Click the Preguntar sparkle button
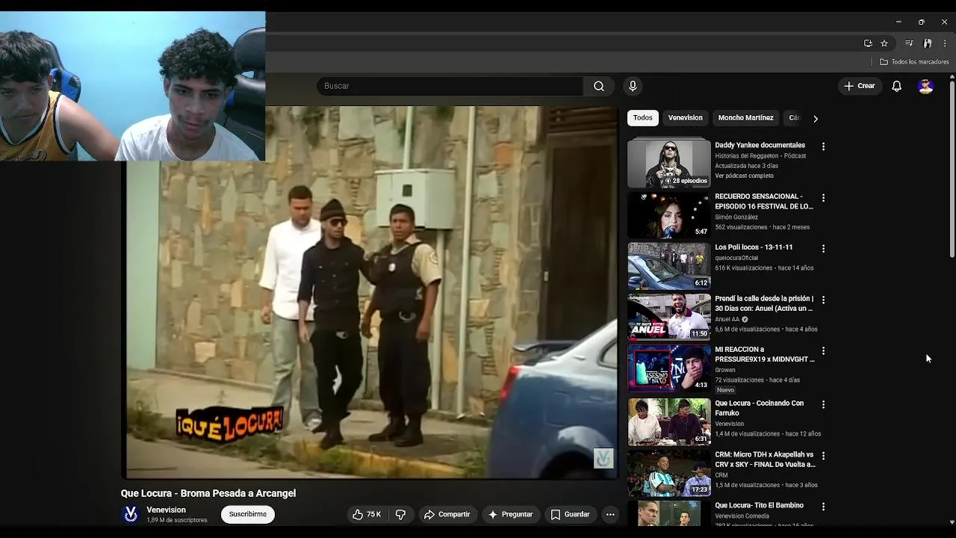 click(x=510, y=514)
